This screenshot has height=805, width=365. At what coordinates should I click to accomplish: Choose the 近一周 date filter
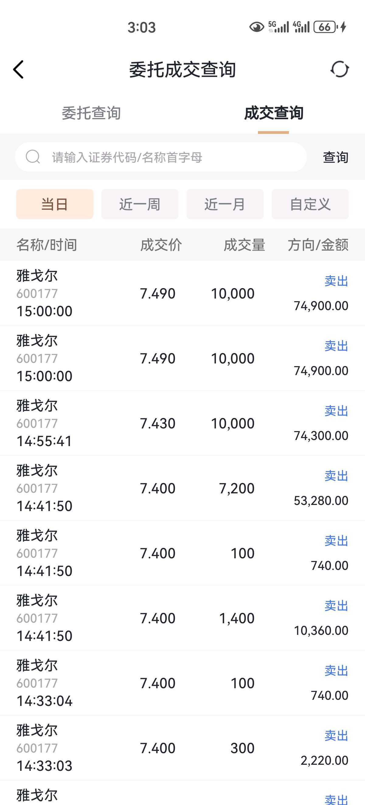click(140, 204)
